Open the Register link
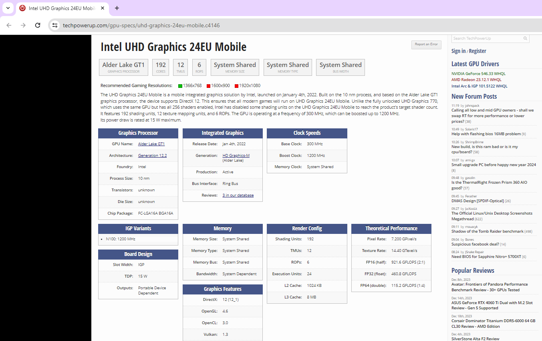Screen dimensions: 542x341 [478, 51]
